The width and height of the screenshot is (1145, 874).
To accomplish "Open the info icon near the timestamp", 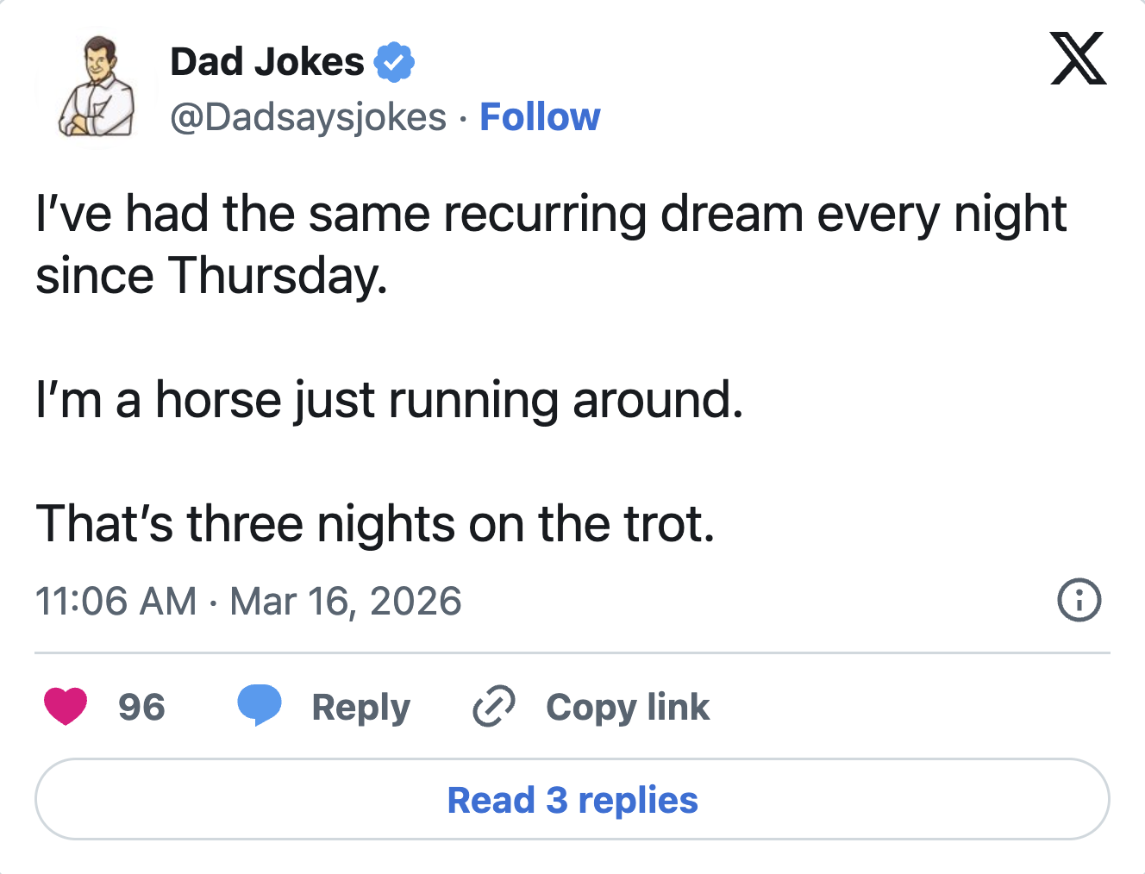I will pyautogui.click(x=1080, y=601).
